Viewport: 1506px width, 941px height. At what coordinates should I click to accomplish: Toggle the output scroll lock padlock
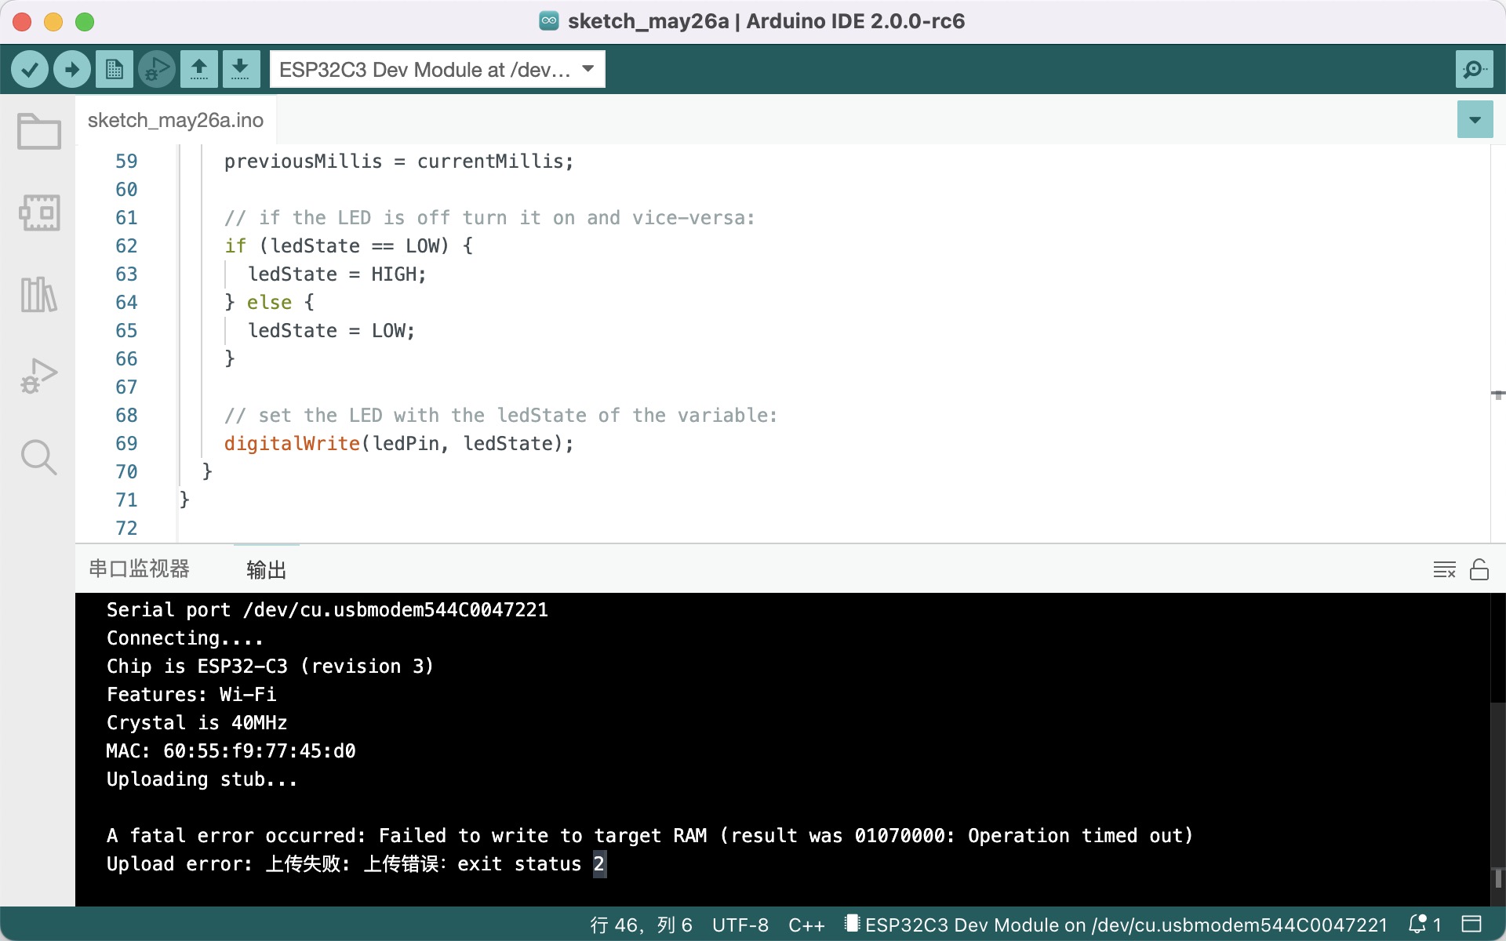point(1479,569)
